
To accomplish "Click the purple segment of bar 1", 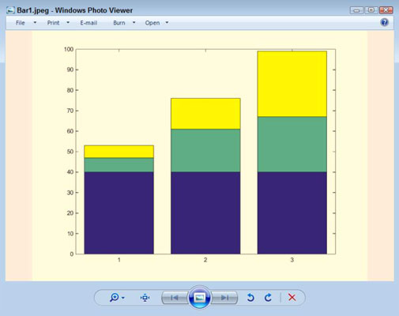I will (x=119, y=213).
